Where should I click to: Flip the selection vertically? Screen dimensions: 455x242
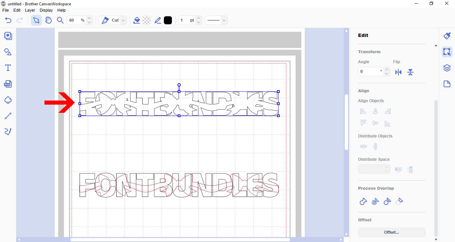point(410,72)
